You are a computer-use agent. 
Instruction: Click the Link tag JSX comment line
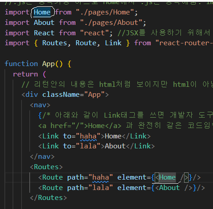[x=125, y=115]
